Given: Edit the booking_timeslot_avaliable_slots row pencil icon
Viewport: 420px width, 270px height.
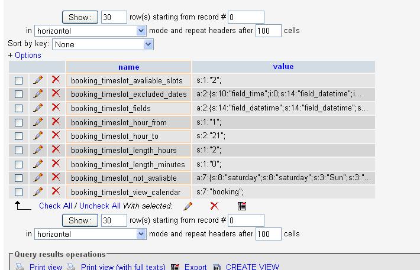Looking at the screenshot, I should point(38,80).
